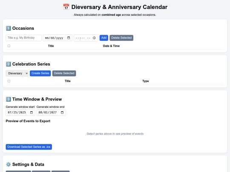The image size is (230, 172).
Task: Open calendar picker for window end date
Action: click(x=62, y=113)
